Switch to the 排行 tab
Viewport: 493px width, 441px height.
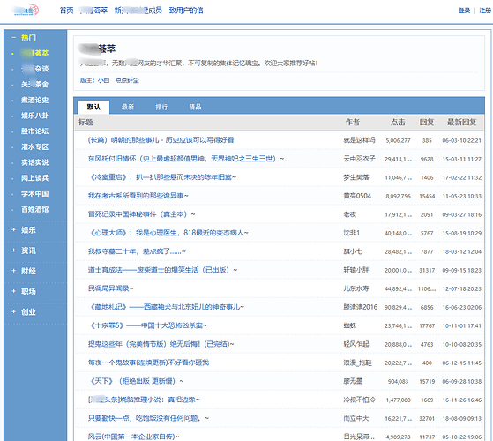[161, 107]
